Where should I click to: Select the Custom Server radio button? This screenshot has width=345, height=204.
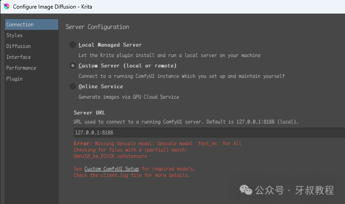73,66
